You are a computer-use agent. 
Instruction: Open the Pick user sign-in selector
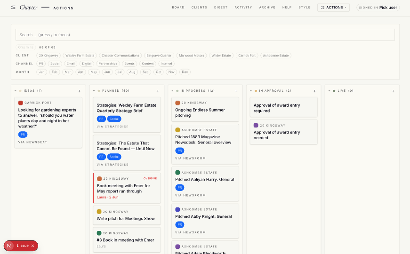(378, 8)
